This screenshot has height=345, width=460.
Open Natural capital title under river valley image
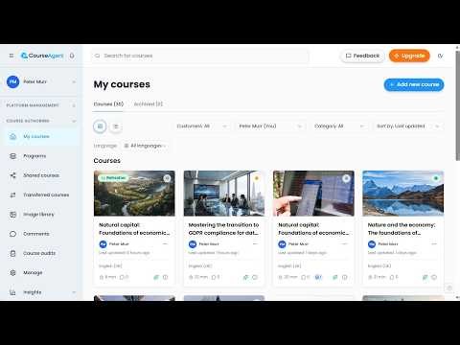click(134, 229)
